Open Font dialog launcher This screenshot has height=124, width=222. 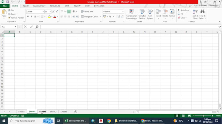[58, 21]
